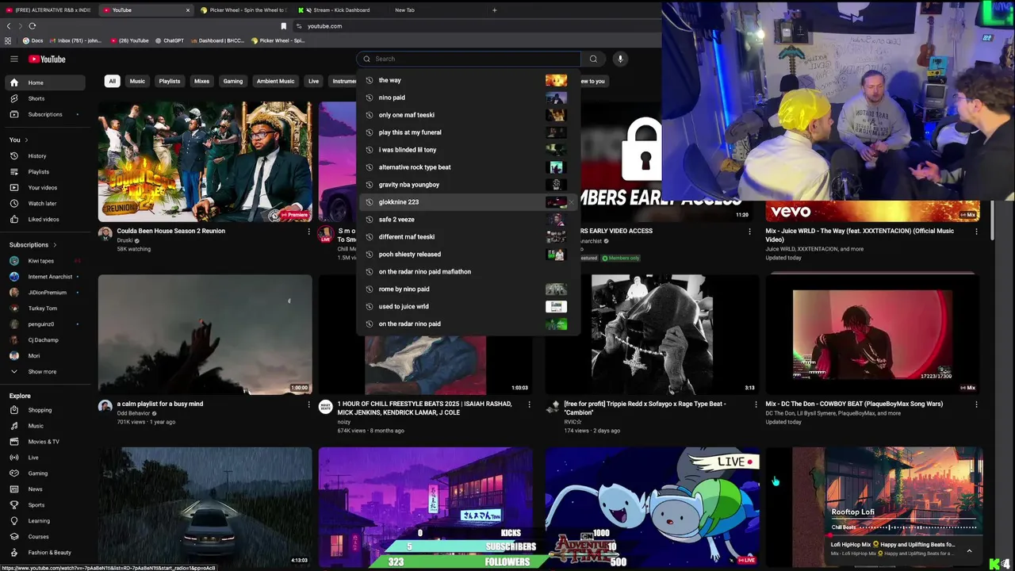
Task: Switch to Stream - Kick Dashboard tab
Action: click(x=339, y=10)
